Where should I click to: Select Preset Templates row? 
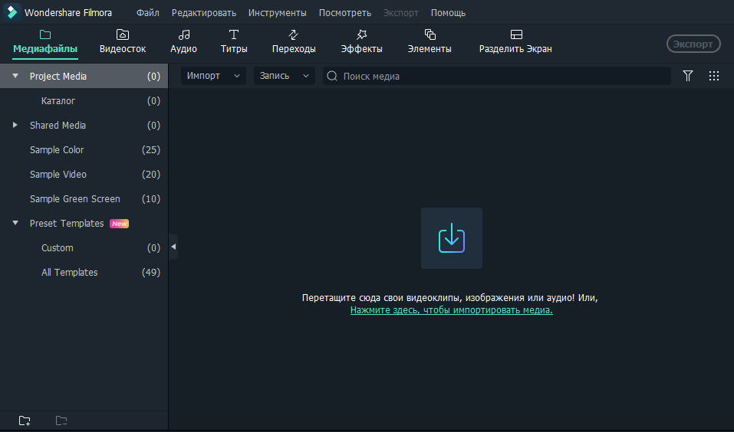pyautogui.click(x=84, y=223)
